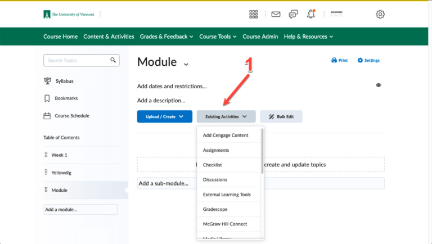Select Assignments from the dropdown menu
Image resolution: width=432 pixels, height=244 pixels.
(x=229, y=150)
